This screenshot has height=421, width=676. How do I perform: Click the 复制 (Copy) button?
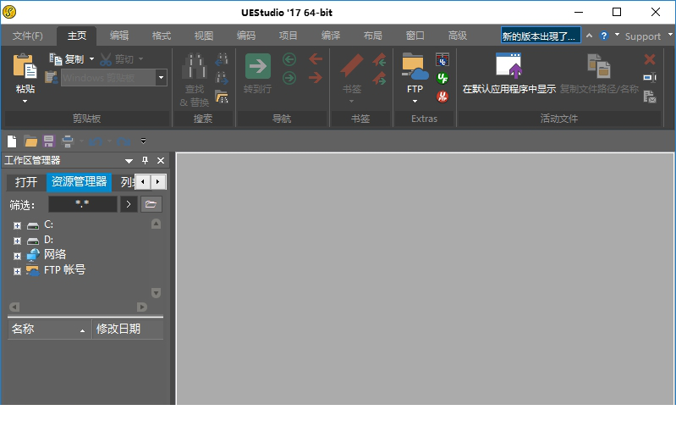click(67, 58)
